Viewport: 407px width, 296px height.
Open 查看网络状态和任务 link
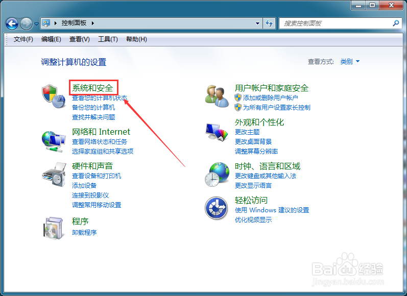pyautogui.click(x=100, y=142)
